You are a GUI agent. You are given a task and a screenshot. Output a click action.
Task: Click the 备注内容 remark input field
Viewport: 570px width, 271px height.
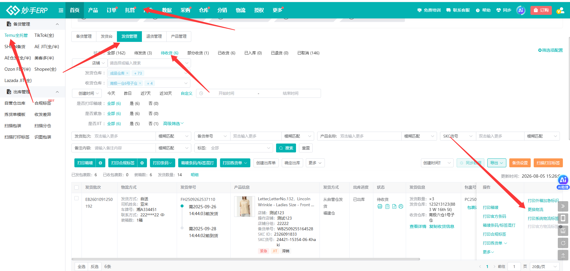pyautogui.click(x=125, y=148)
